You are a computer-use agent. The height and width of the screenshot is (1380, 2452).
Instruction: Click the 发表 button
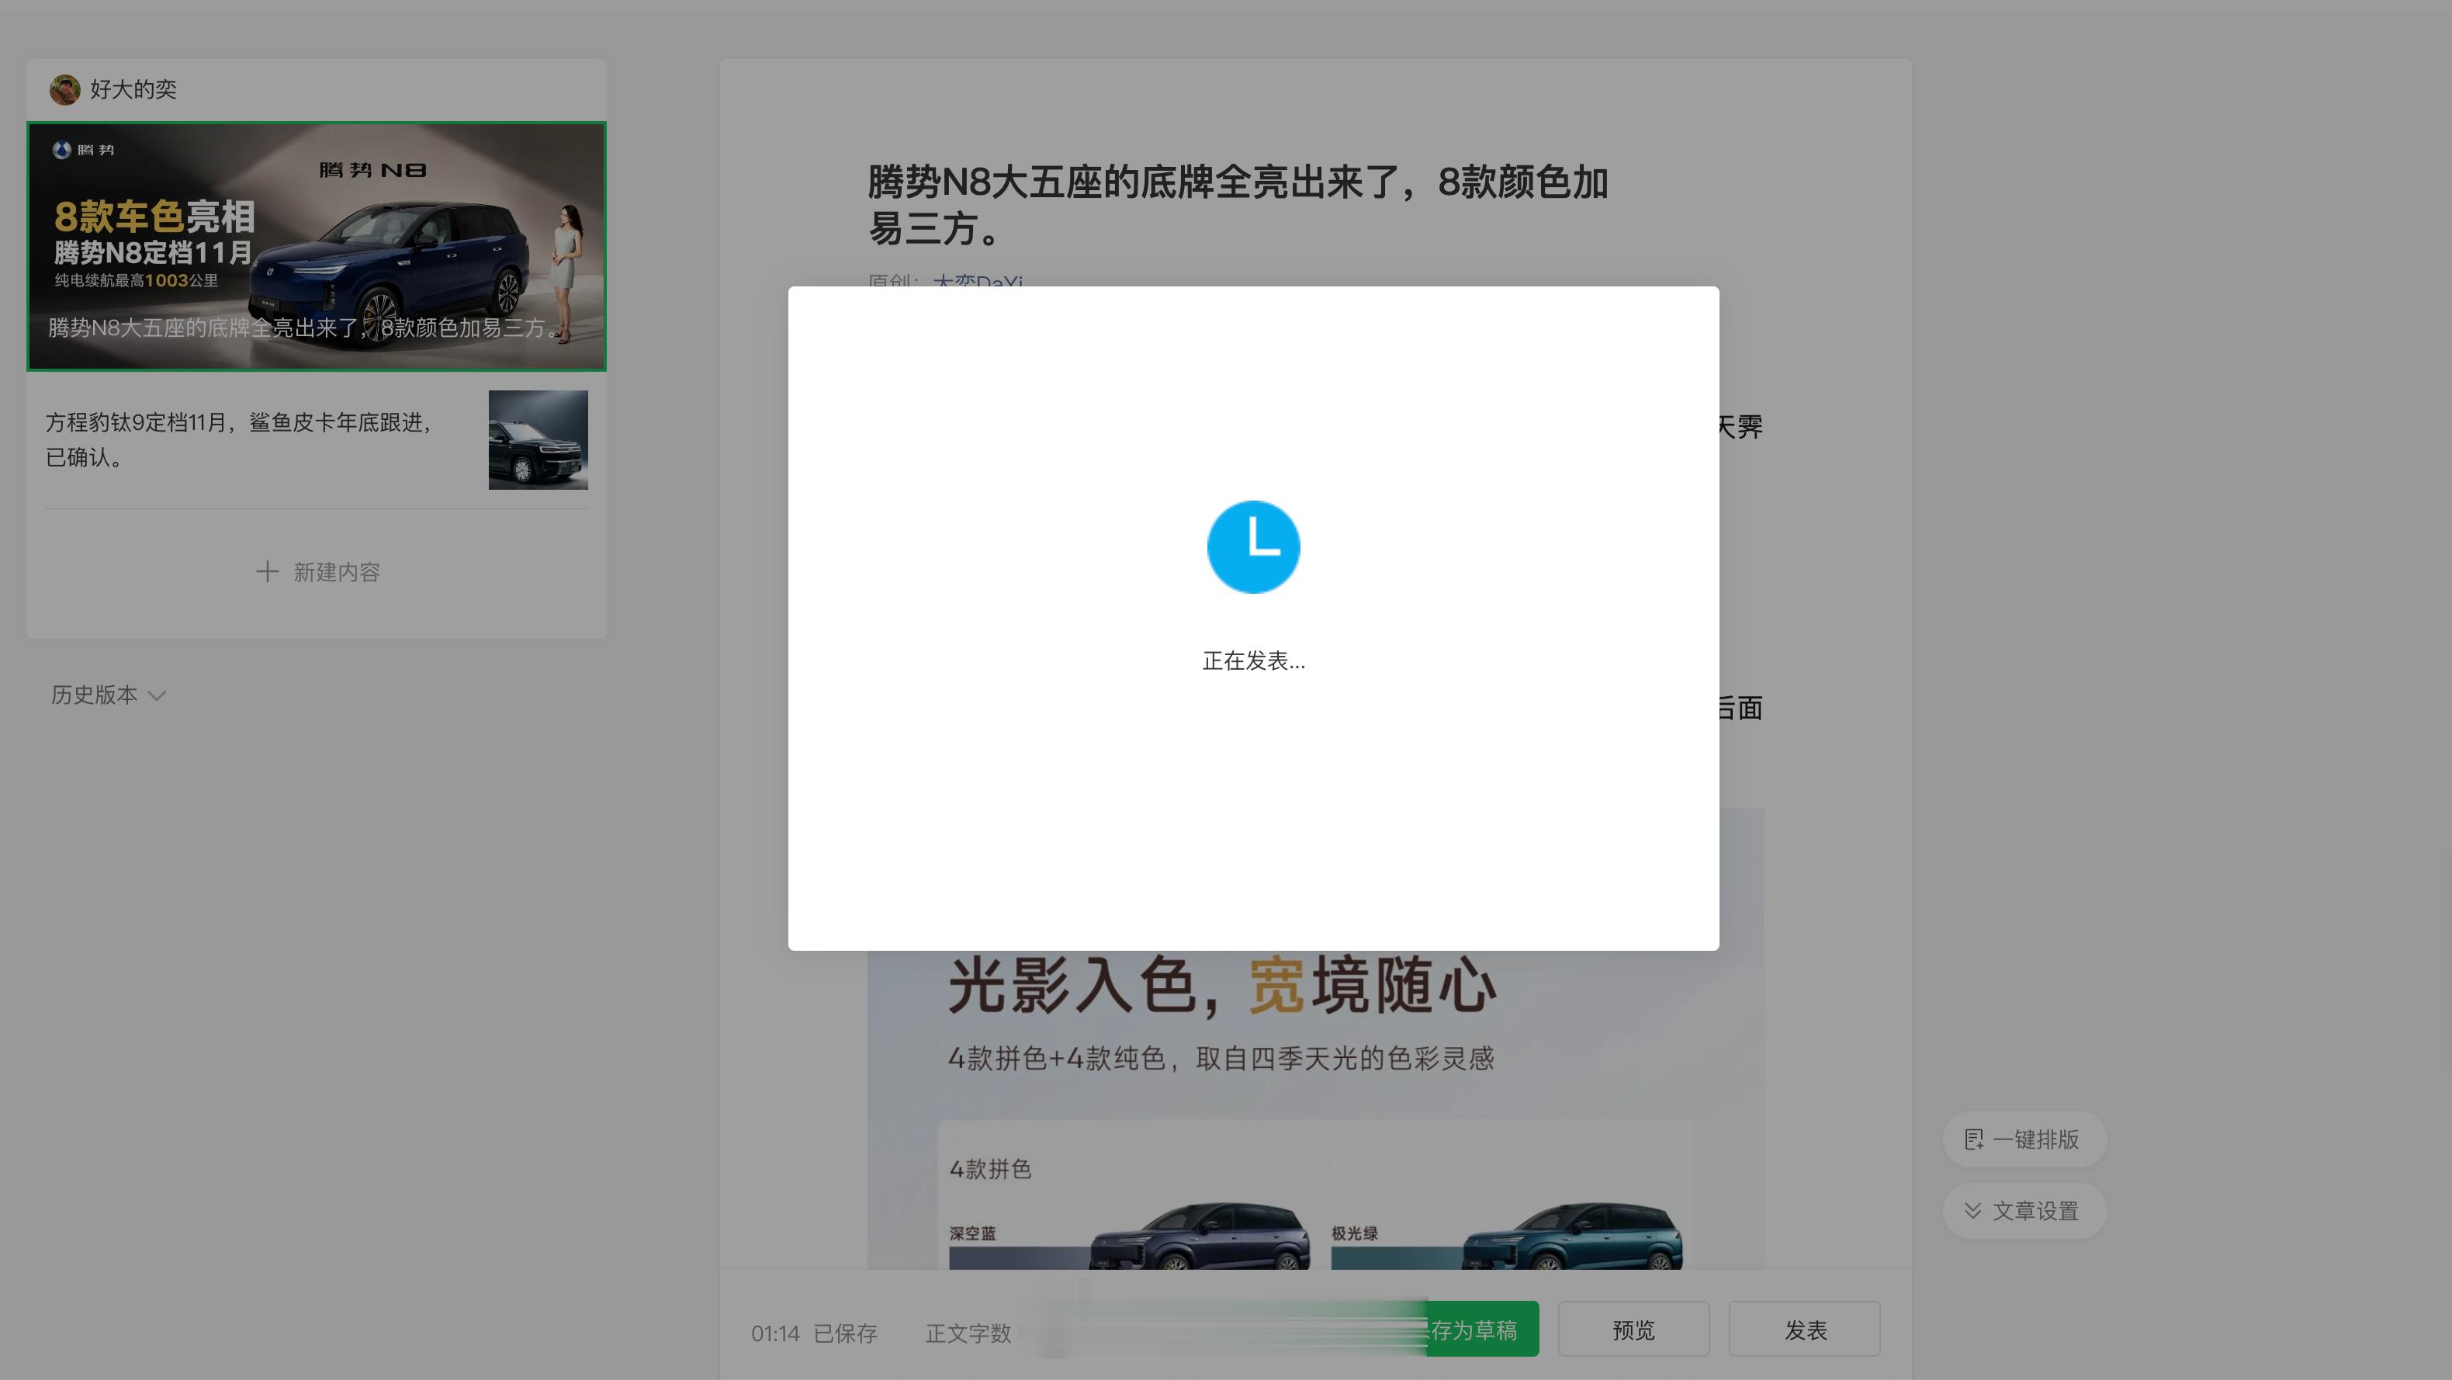coord(1804,1330)
